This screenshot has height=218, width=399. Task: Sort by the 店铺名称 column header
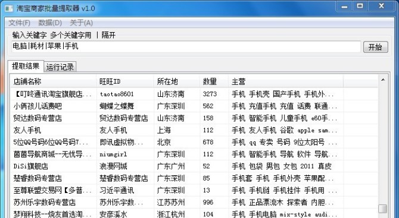(54, 81)
